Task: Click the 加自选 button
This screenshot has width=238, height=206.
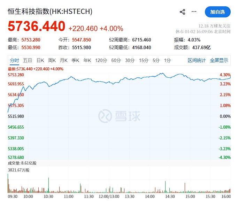Action: point(218,12)
